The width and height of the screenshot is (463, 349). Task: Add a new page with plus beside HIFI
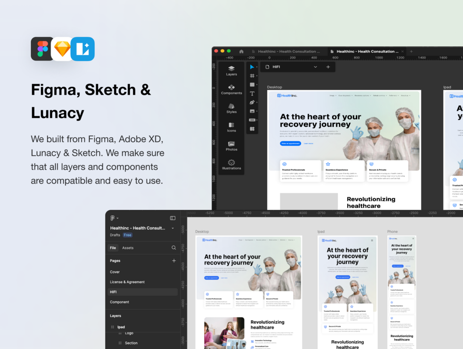click(328, 67)
